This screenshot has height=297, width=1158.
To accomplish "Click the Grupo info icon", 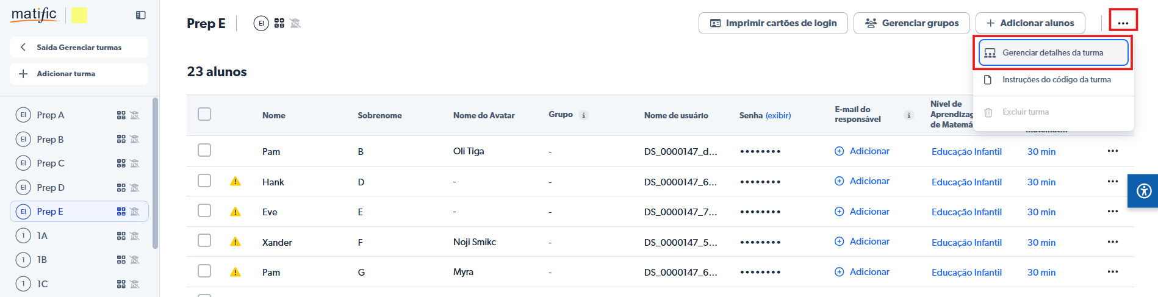I will (584, 115).
